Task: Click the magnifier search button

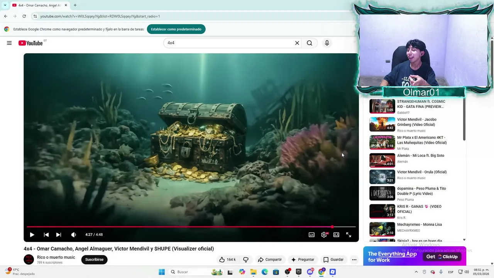Action: [310, 43]
